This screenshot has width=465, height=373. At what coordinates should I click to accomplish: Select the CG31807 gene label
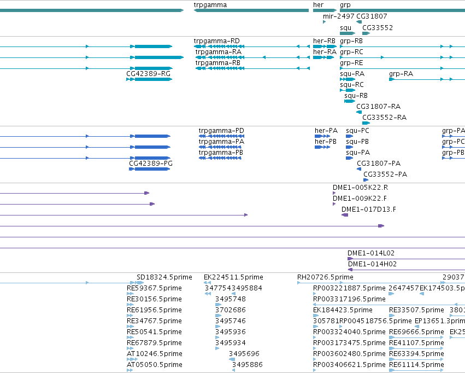click(372, 16)
